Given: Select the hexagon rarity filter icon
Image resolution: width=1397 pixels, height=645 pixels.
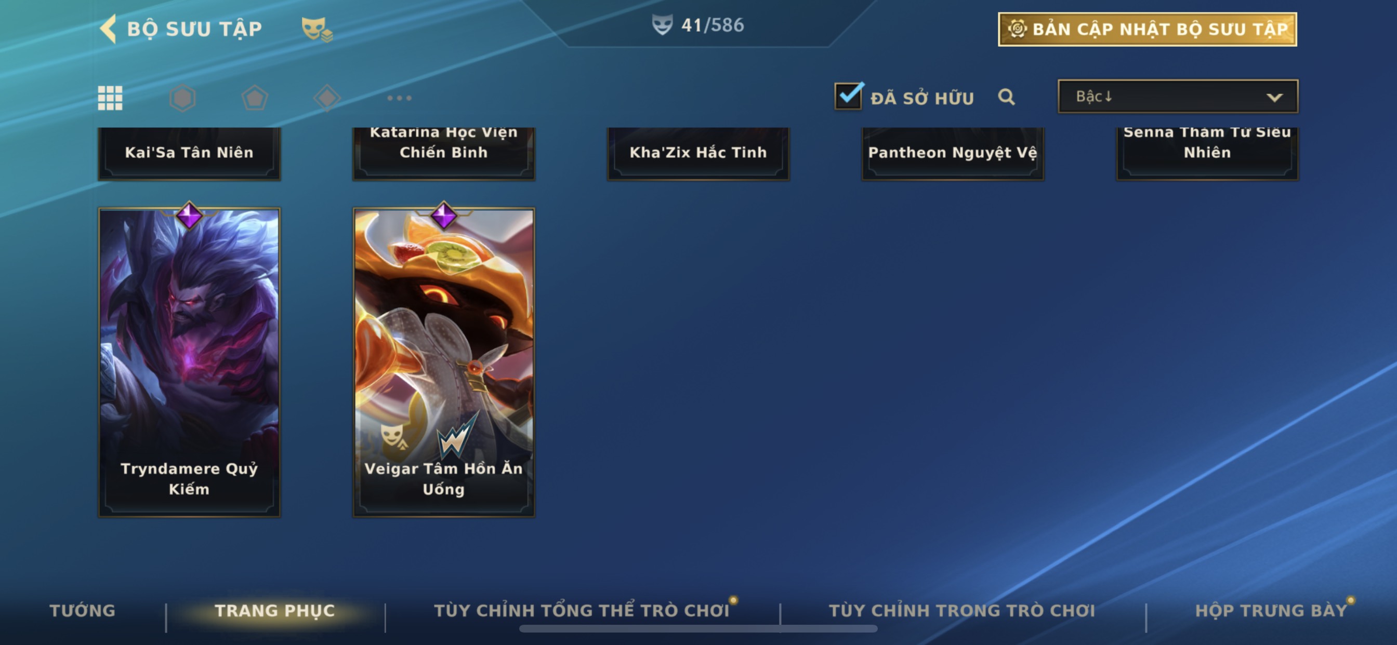Looking at the screenshot, I should click(182, 98).
